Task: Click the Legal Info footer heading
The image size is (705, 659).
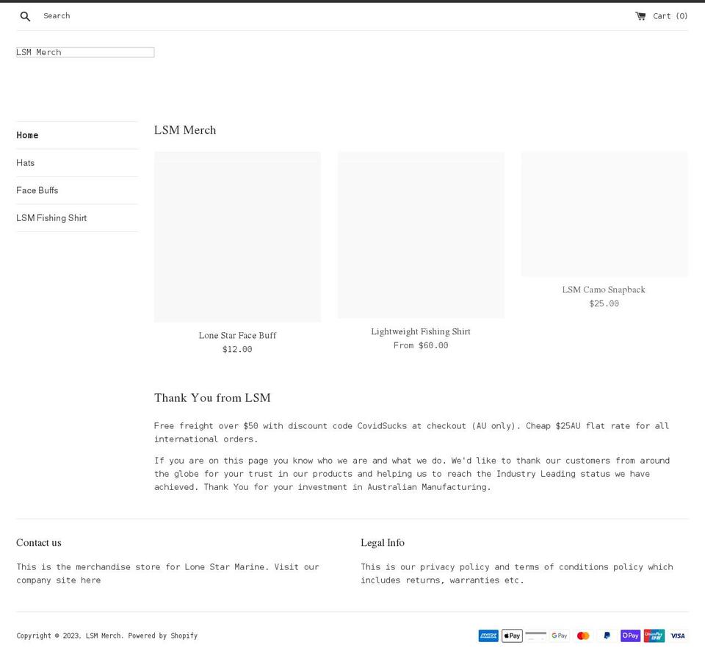Action: [383, 542]
